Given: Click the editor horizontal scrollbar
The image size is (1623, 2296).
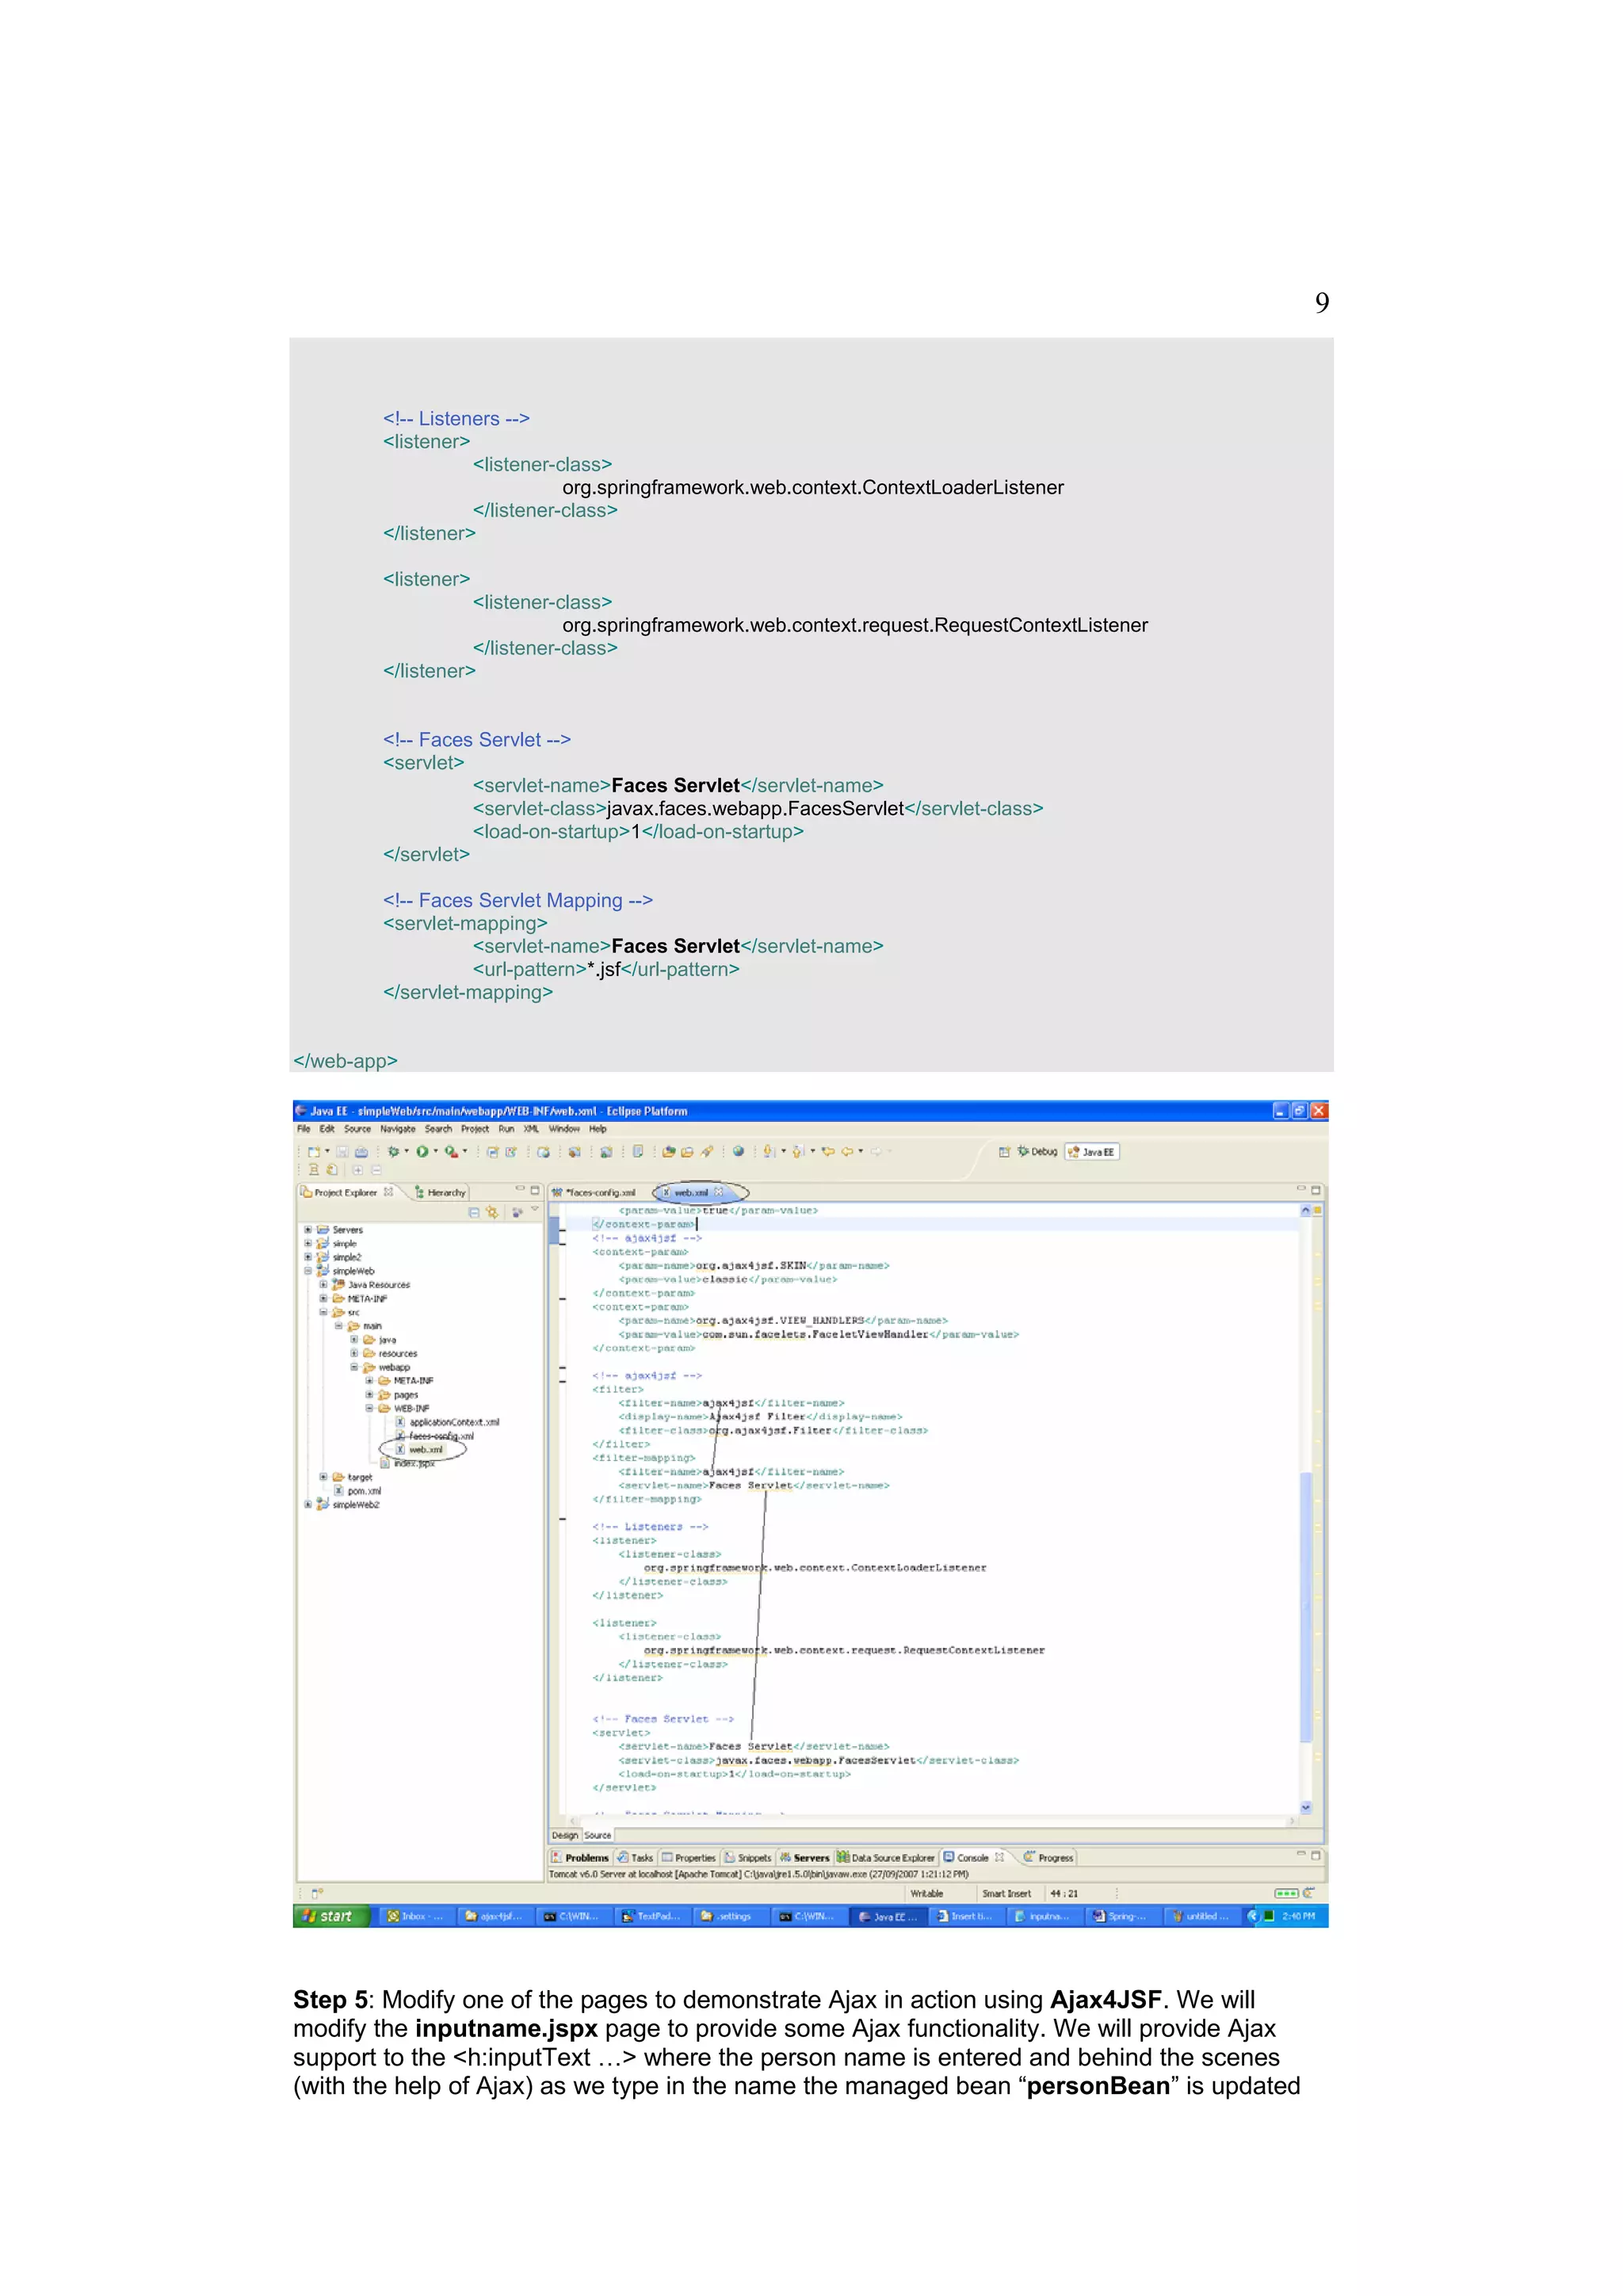Looking at the screenshot, I should click(930, 1821).
